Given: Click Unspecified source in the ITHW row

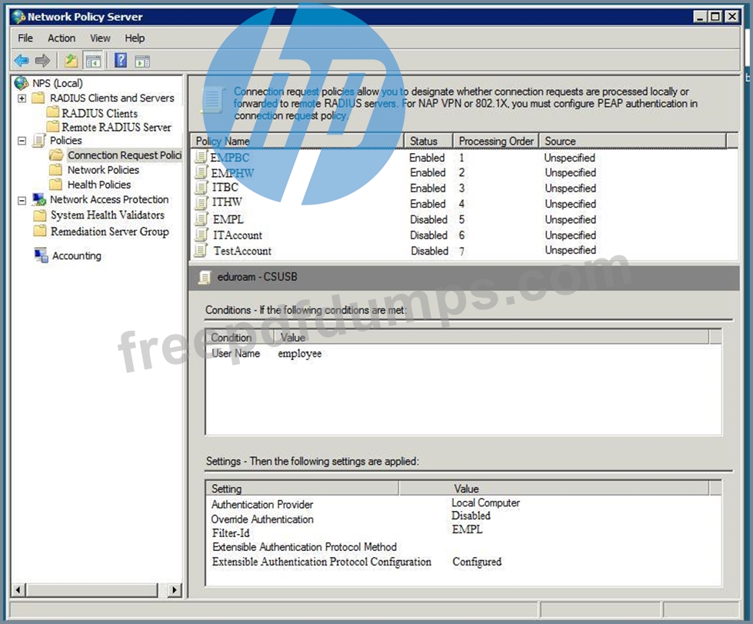Looking at the screenshot, I should click(571, 204).
